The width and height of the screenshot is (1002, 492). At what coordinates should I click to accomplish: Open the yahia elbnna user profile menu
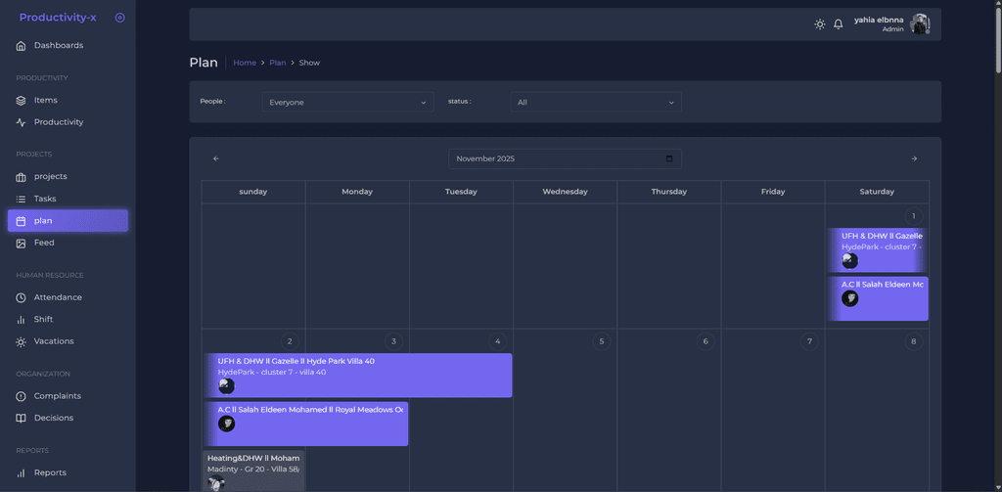tap(891, 24)
